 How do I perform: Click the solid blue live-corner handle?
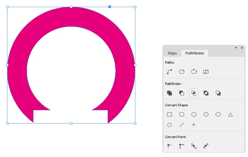110,7
